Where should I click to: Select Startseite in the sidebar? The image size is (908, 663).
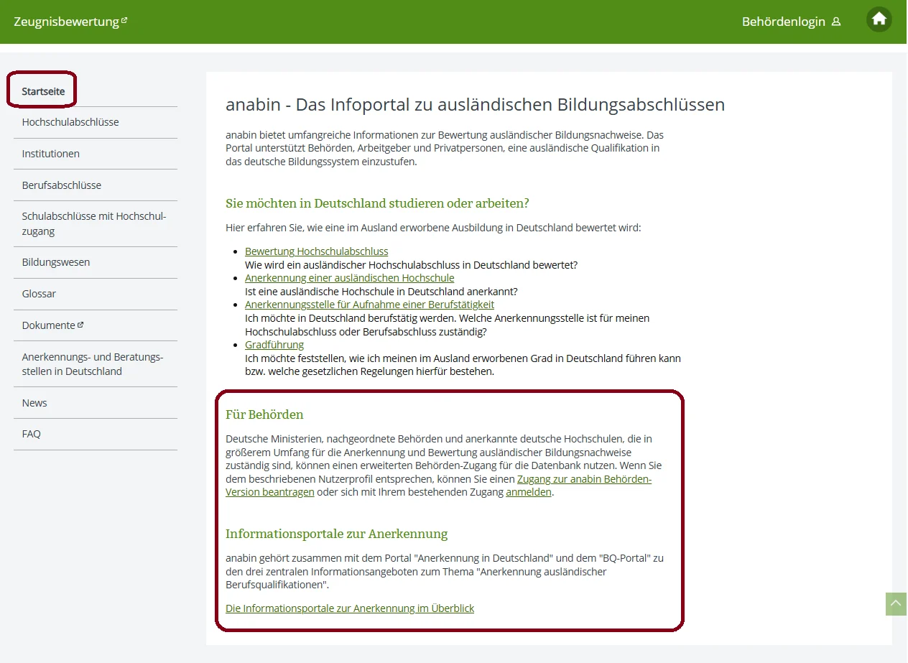pyautogui.click(x=43, y=91)
